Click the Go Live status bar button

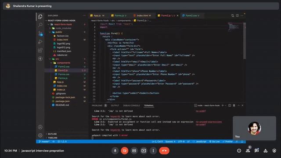click(214, 141)
